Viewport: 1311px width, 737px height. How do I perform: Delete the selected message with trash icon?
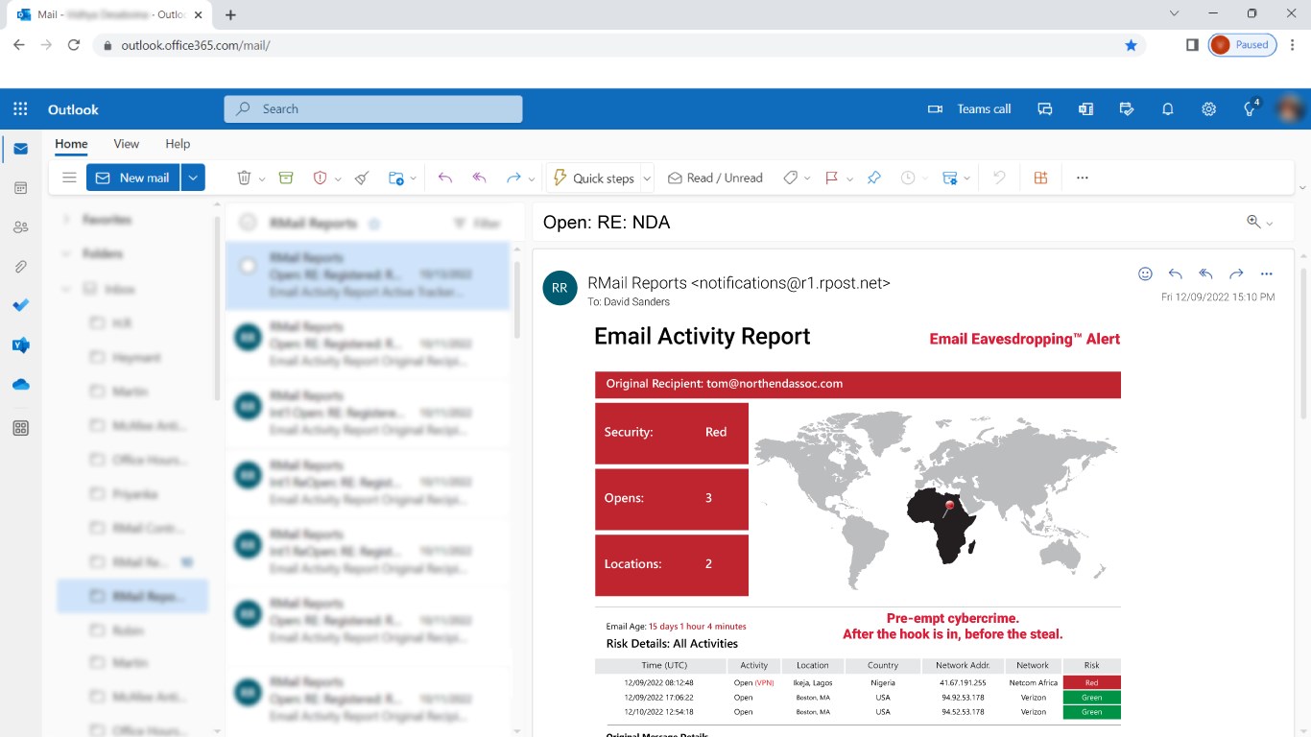click(244, 178)
